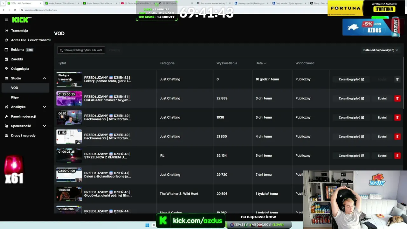Open the Twój transfer browser tab
This screenshot has height=229, width=407.
288,3
